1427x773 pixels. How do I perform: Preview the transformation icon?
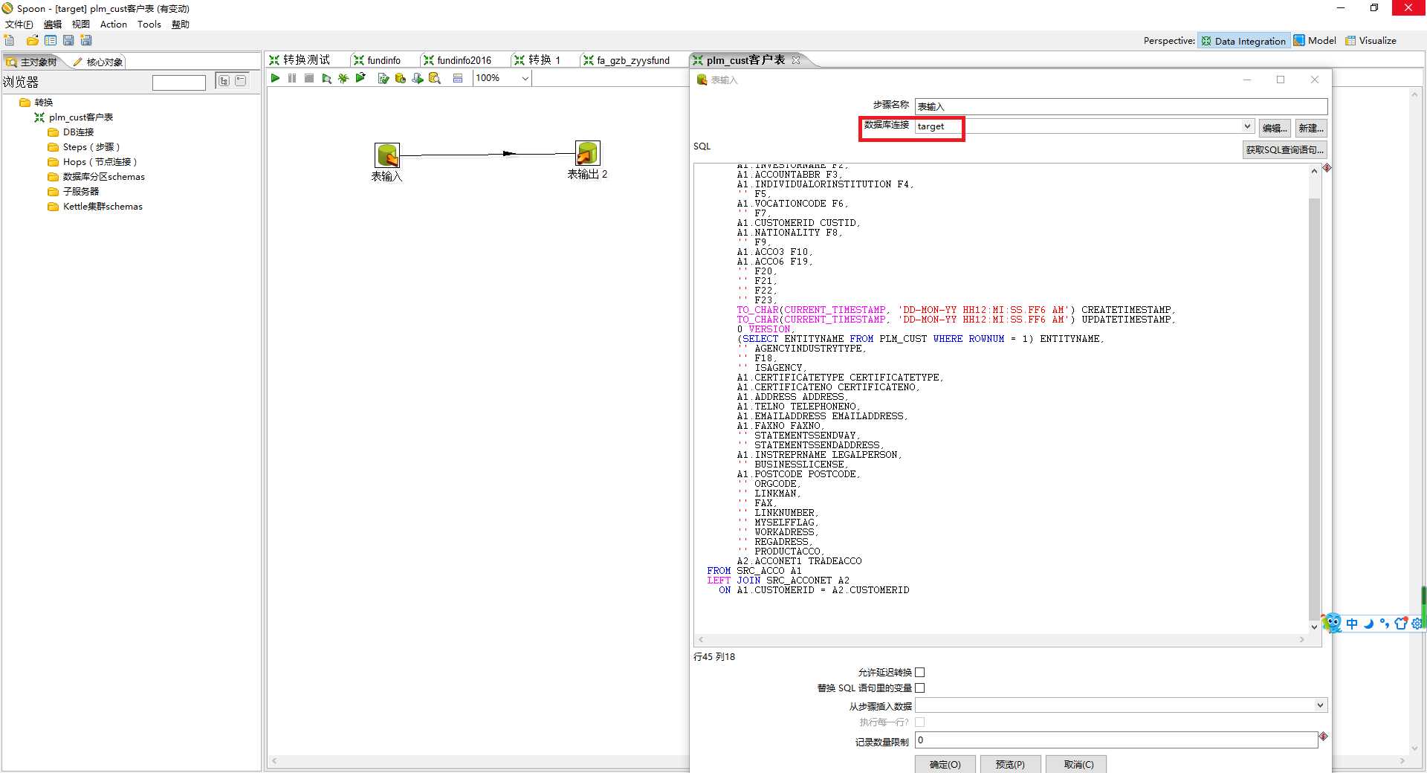(x=326, y=78)
